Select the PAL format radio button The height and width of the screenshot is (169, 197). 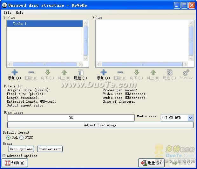(x=8, y=138)
